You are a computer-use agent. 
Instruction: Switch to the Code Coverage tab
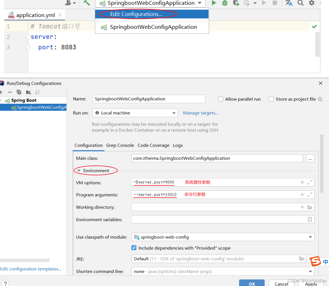(x=153, y=145)
